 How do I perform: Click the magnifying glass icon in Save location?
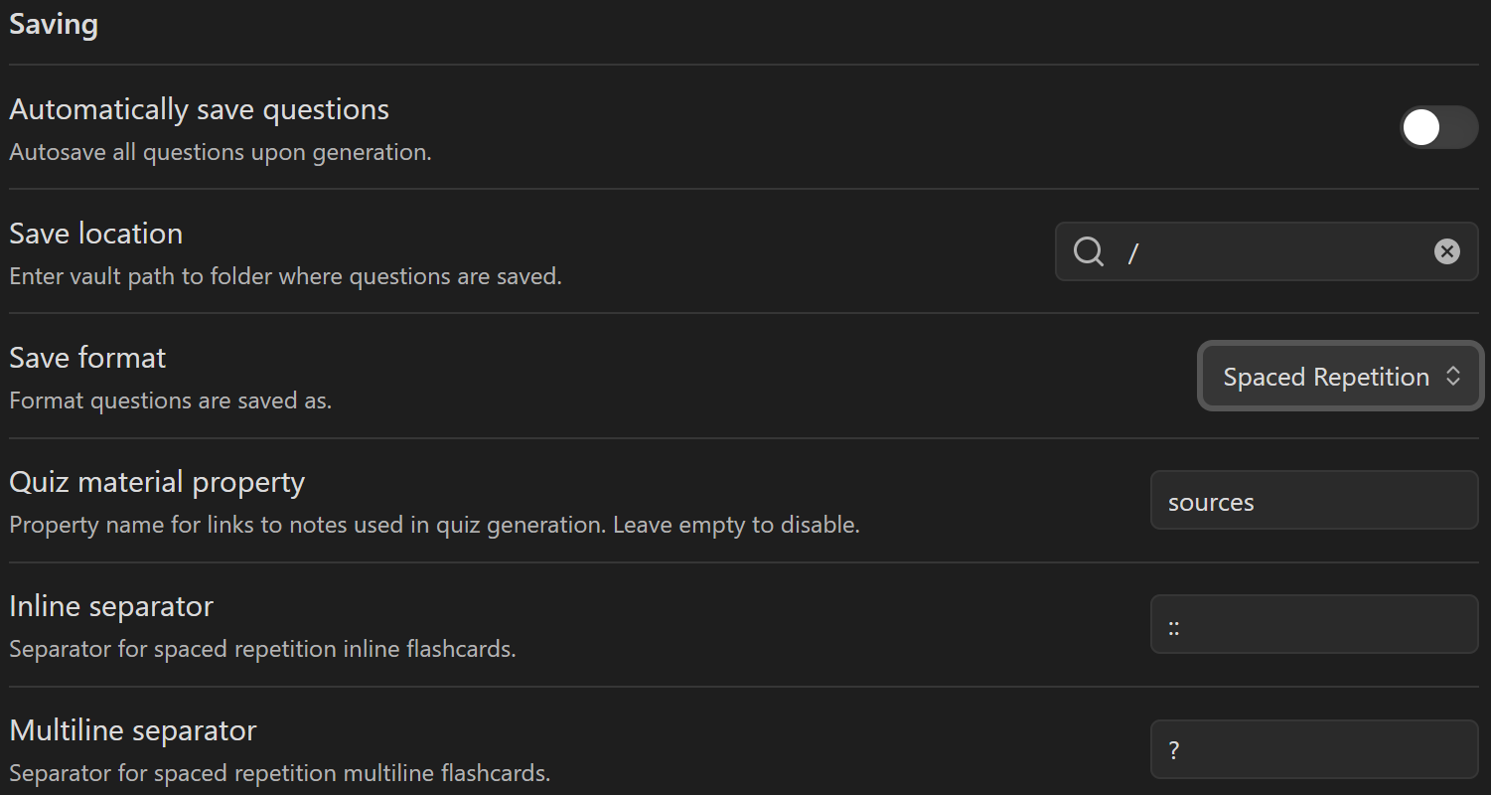(1089, 252)
